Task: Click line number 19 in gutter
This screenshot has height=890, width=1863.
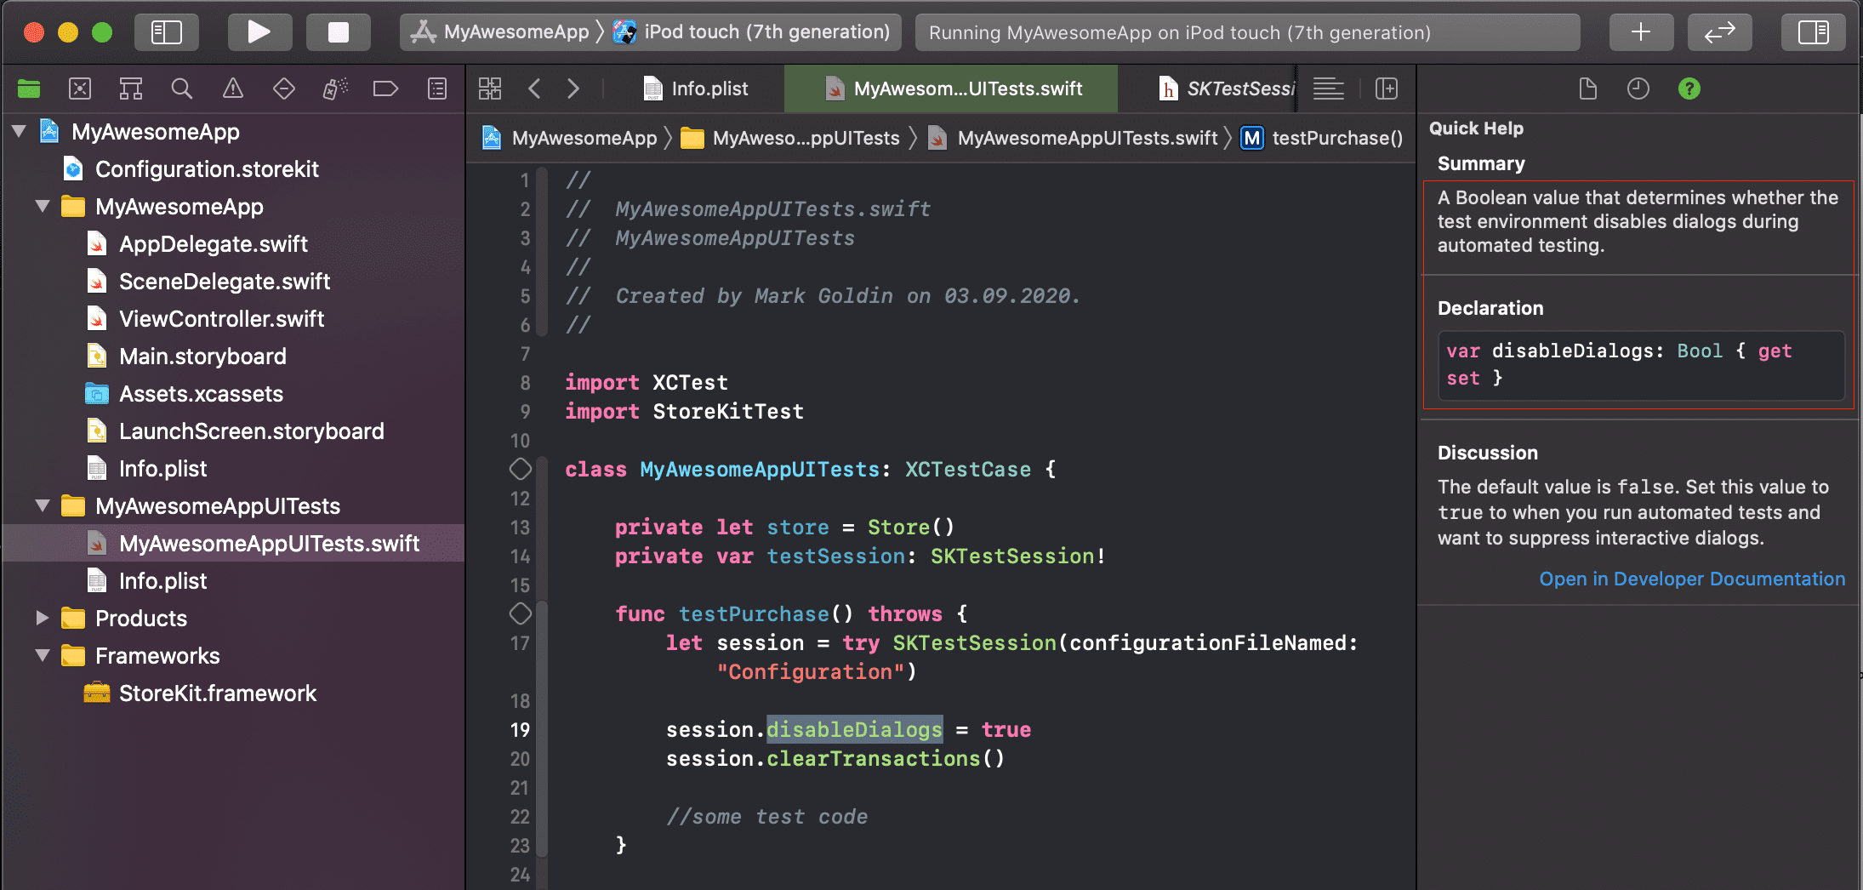Action: pos(520,729)
